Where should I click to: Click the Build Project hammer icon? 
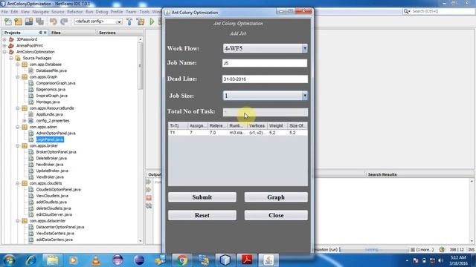click(x=129, y=22)
